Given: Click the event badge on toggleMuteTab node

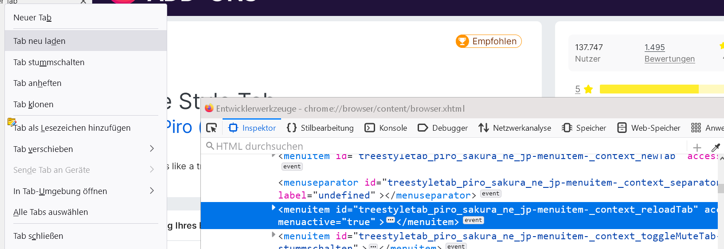Looking at the screenshot, I should click(456, 246).
